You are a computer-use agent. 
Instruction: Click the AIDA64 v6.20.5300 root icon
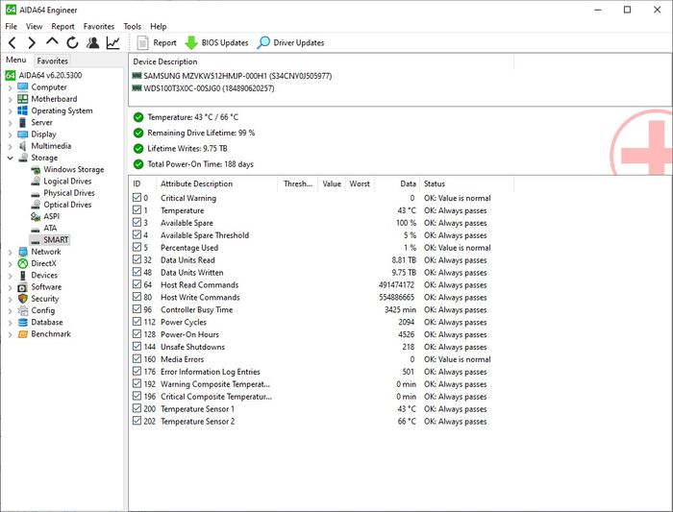(x=11, y=76)
